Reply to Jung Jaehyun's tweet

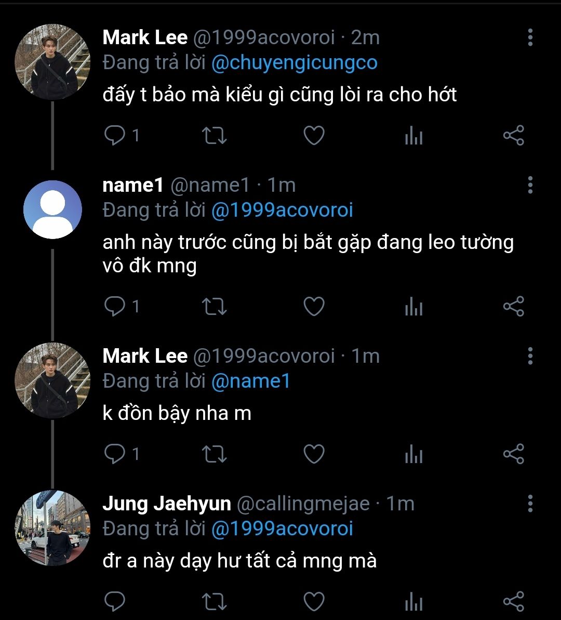[x=115, y=601]
